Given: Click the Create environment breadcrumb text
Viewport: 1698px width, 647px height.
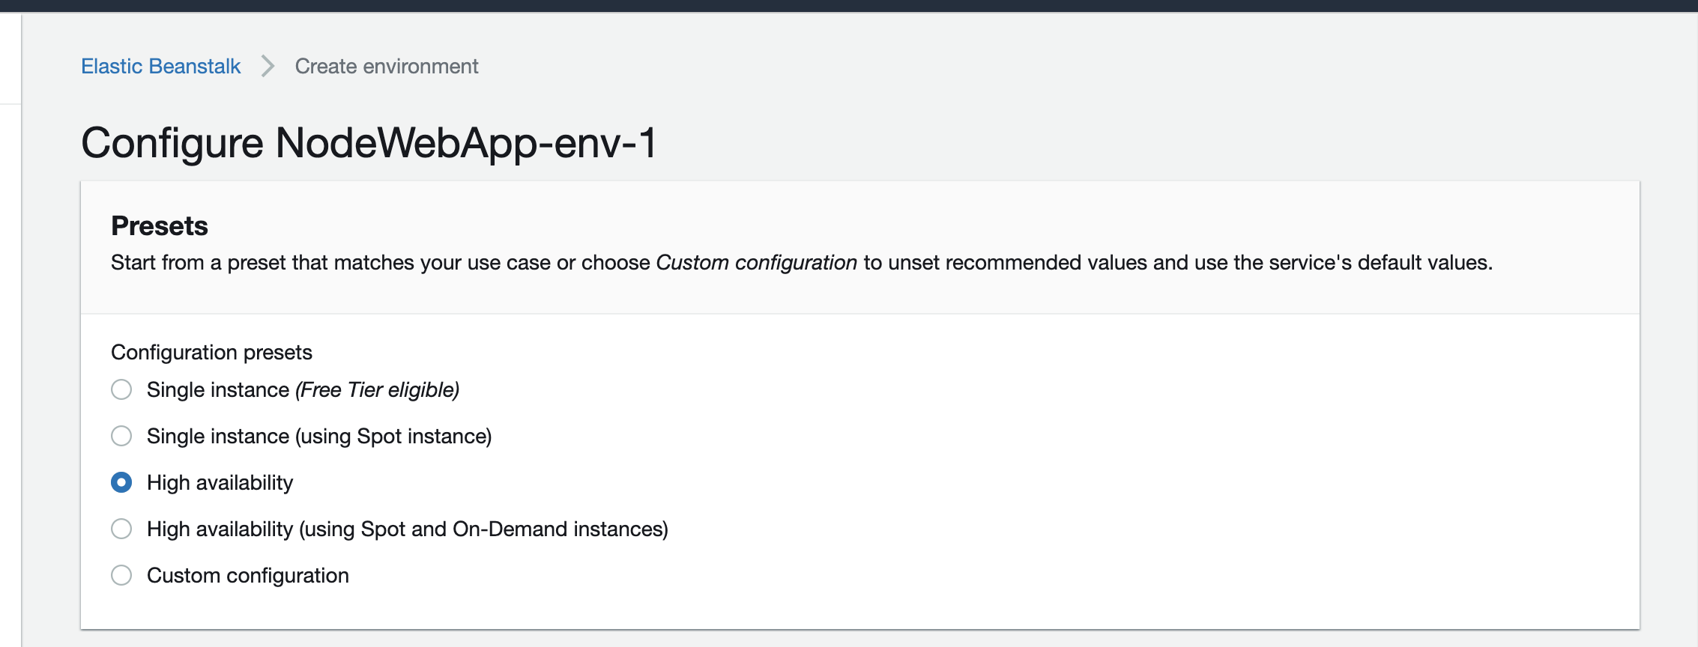Looking at the screenshot, I should [386, 67].
